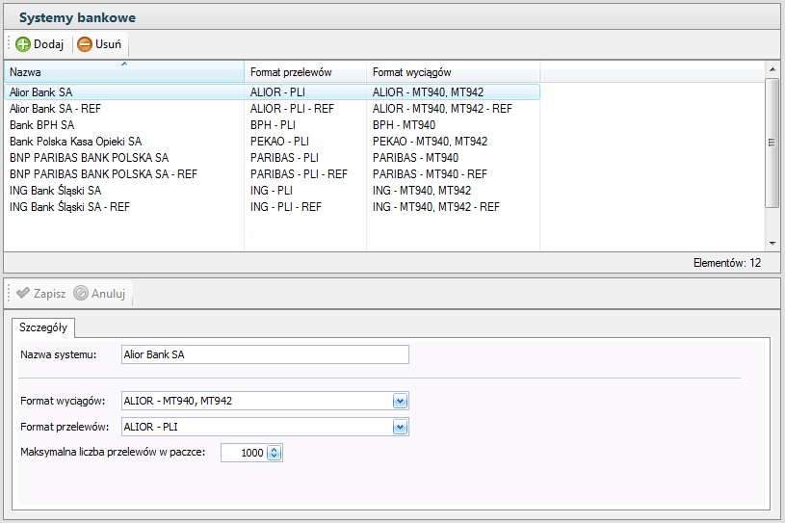Sort by Format wyciągów column header
Image resolution: width=785 pixels, height=523 pixels.
453,72
